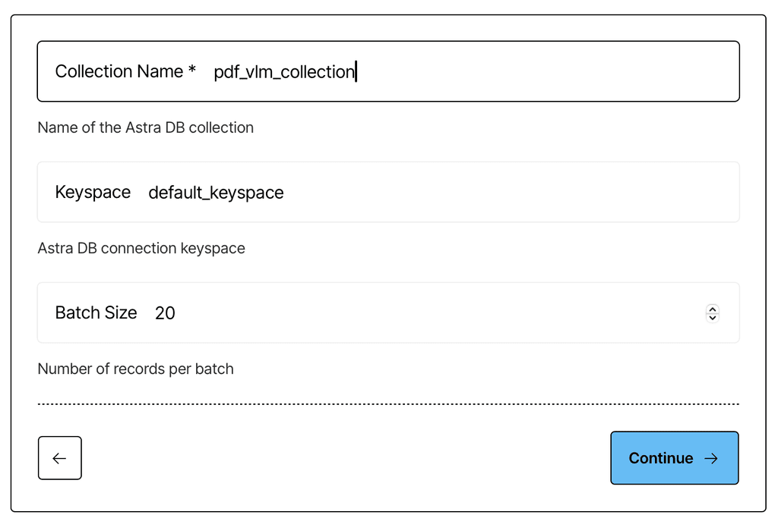Screen dimensions: 778x521
Task: Click the pdf_vlm_collection text value
Action: [x=283, y=71]
